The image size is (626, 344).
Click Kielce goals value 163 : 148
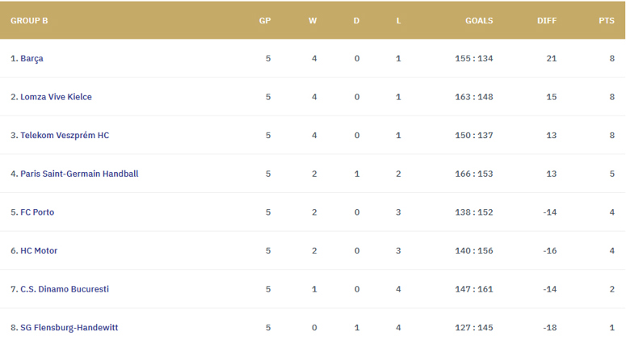coord(474,97)
